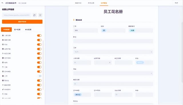183x105 pixels.
Task: Toggle the 状态 field switch
Action: pos(39,45)
